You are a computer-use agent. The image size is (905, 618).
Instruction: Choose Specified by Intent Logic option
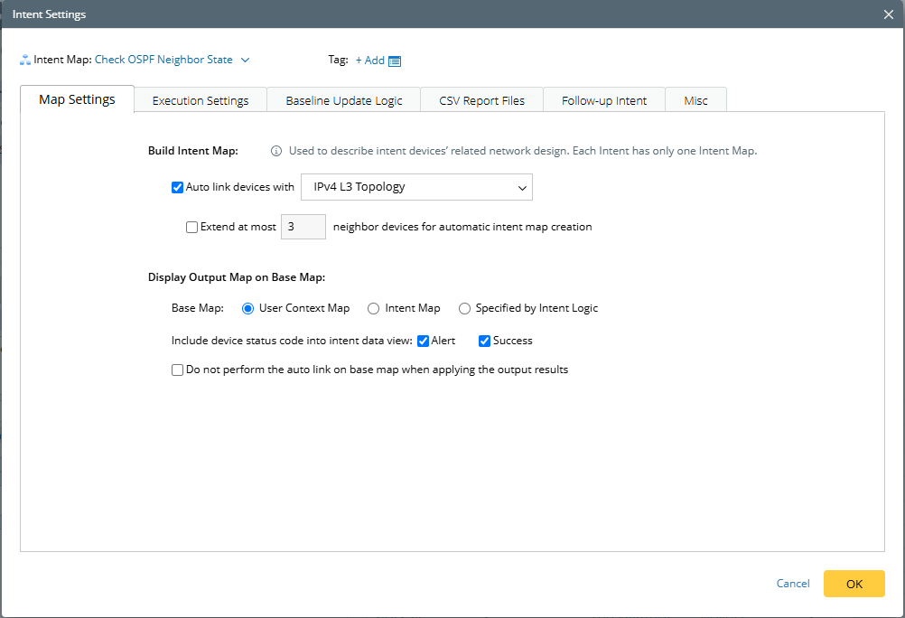pos(464,308)
